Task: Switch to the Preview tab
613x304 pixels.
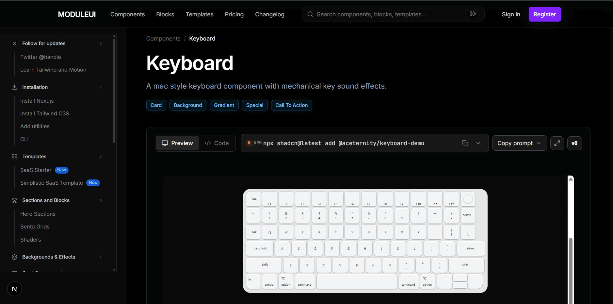Action: pos(177,143)
